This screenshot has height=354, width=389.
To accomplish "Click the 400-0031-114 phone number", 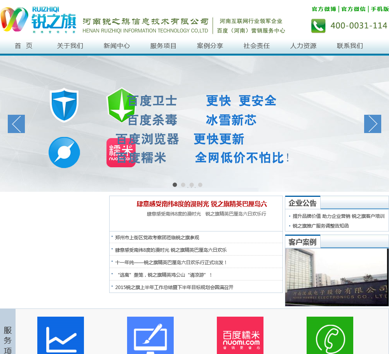I will (359, 25).
